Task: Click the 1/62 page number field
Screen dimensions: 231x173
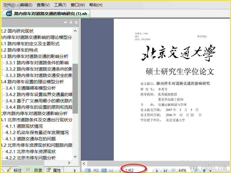Action: (x=129, y=170)
